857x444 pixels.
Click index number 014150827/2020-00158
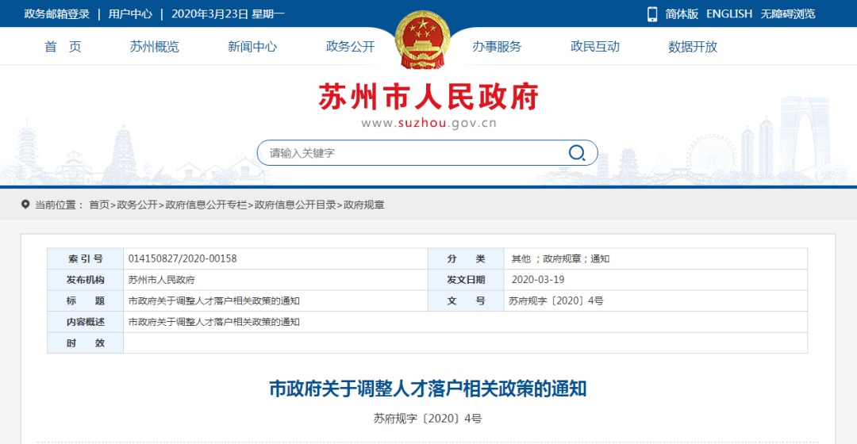pos(183,258)
